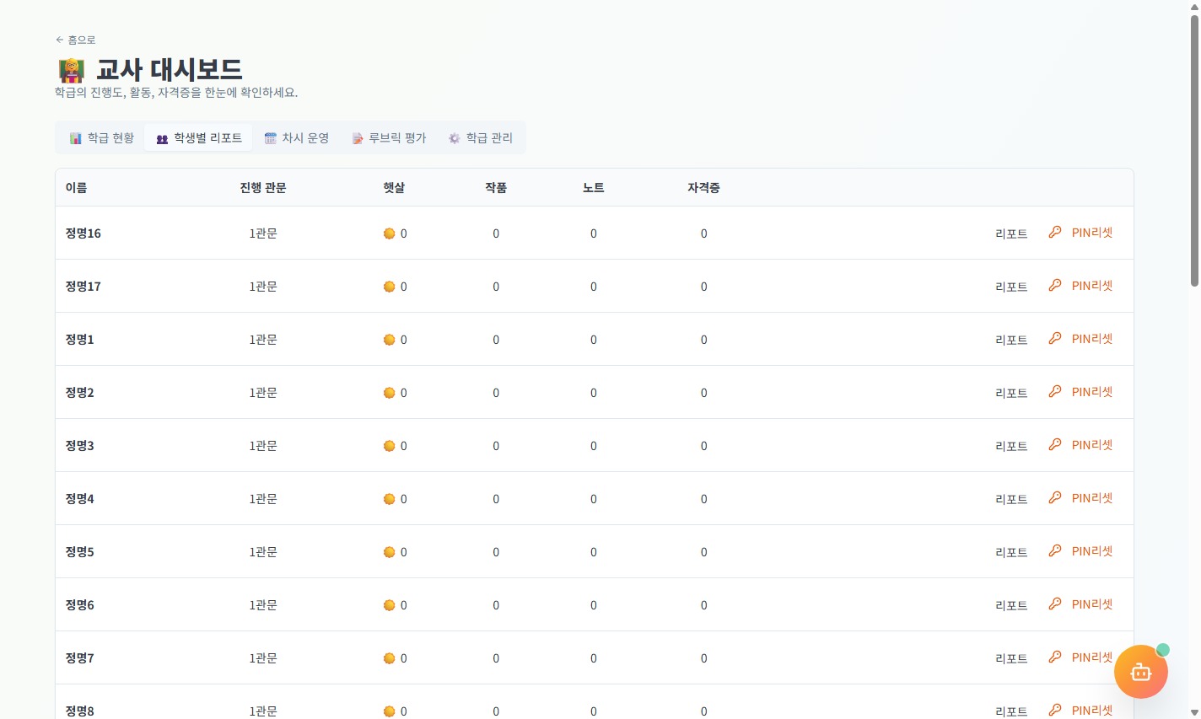
Task: Click PIN리셋 text for 정명1
Action: coord(1092,339)
